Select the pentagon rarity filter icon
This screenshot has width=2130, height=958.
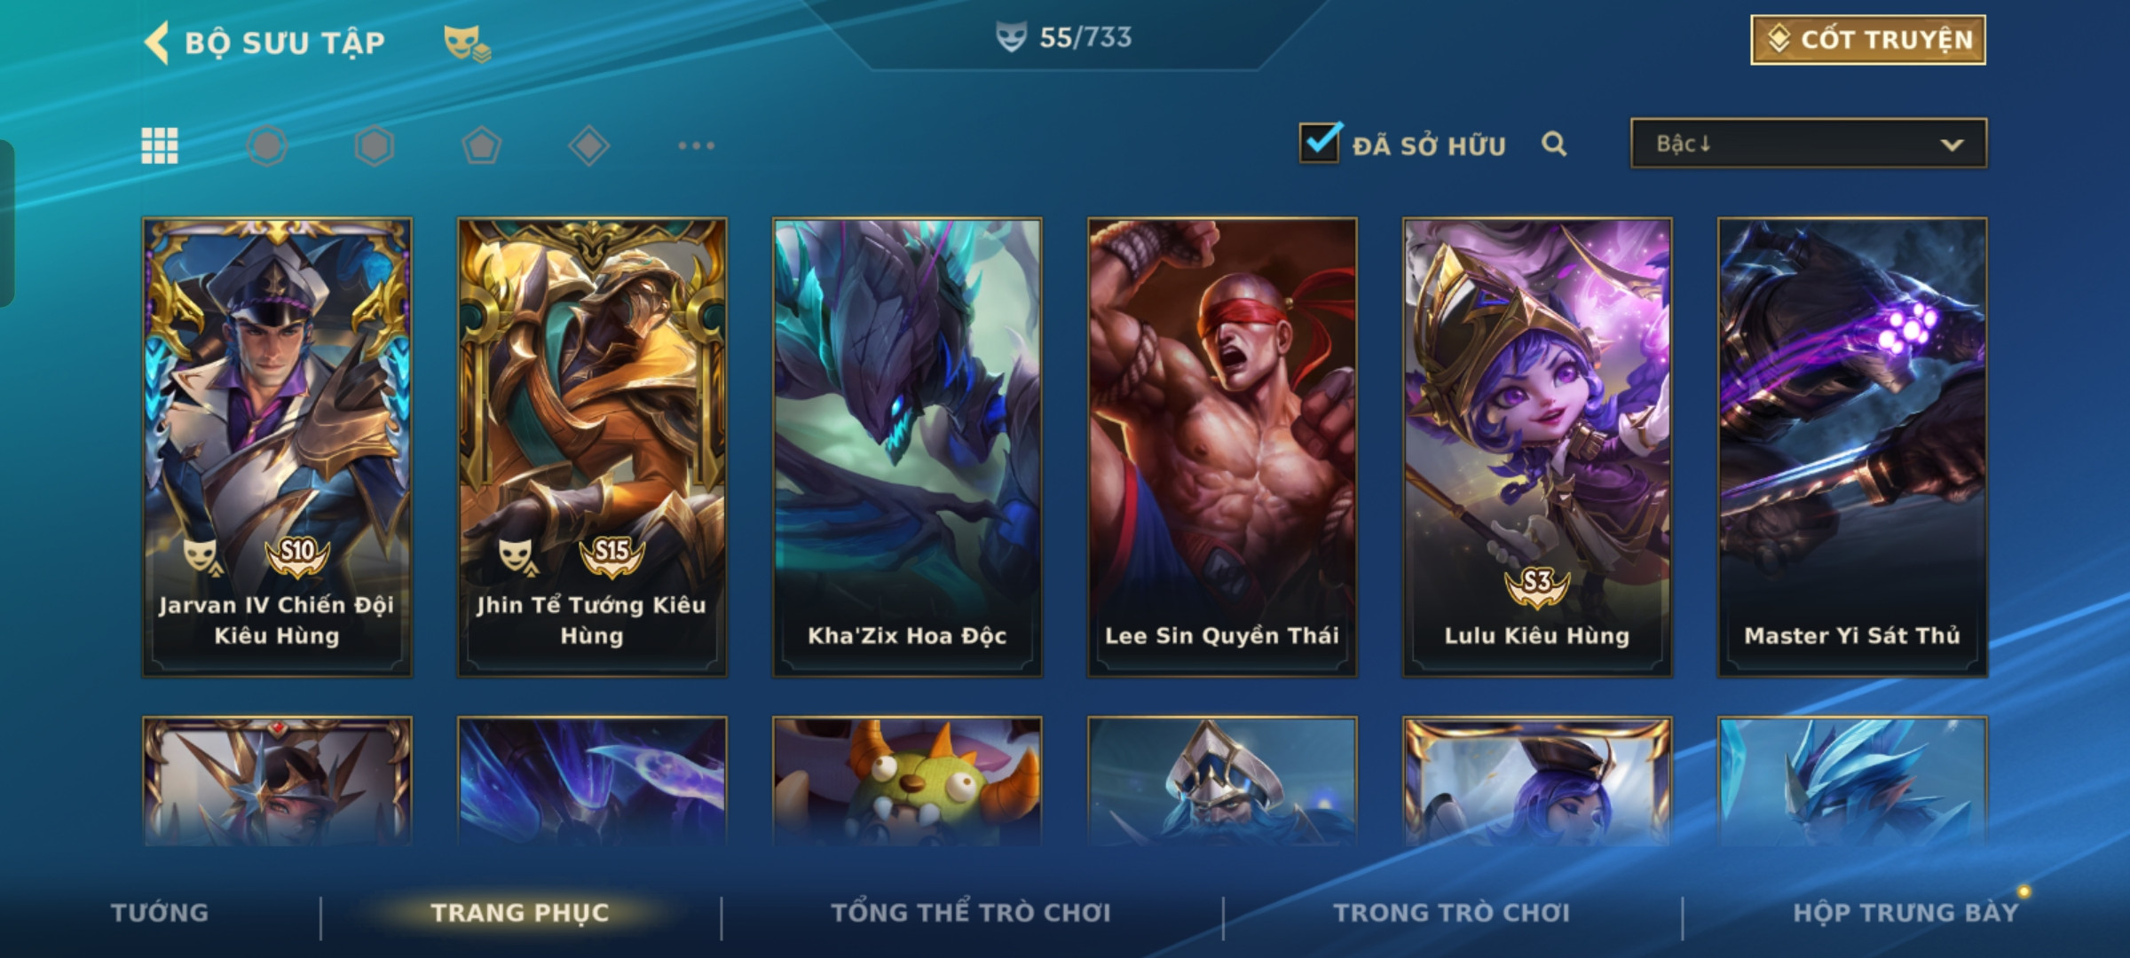[482, 145]
